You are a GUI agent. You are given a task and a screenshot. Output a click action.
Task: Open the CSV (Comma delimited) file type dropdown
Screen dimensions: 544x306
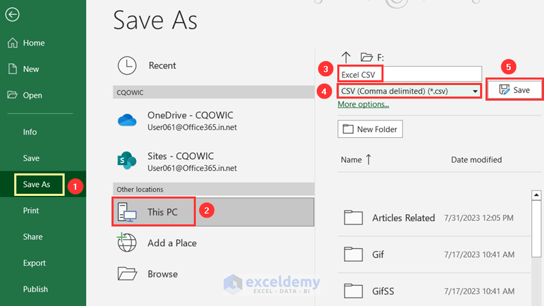(x=409, y=91)
